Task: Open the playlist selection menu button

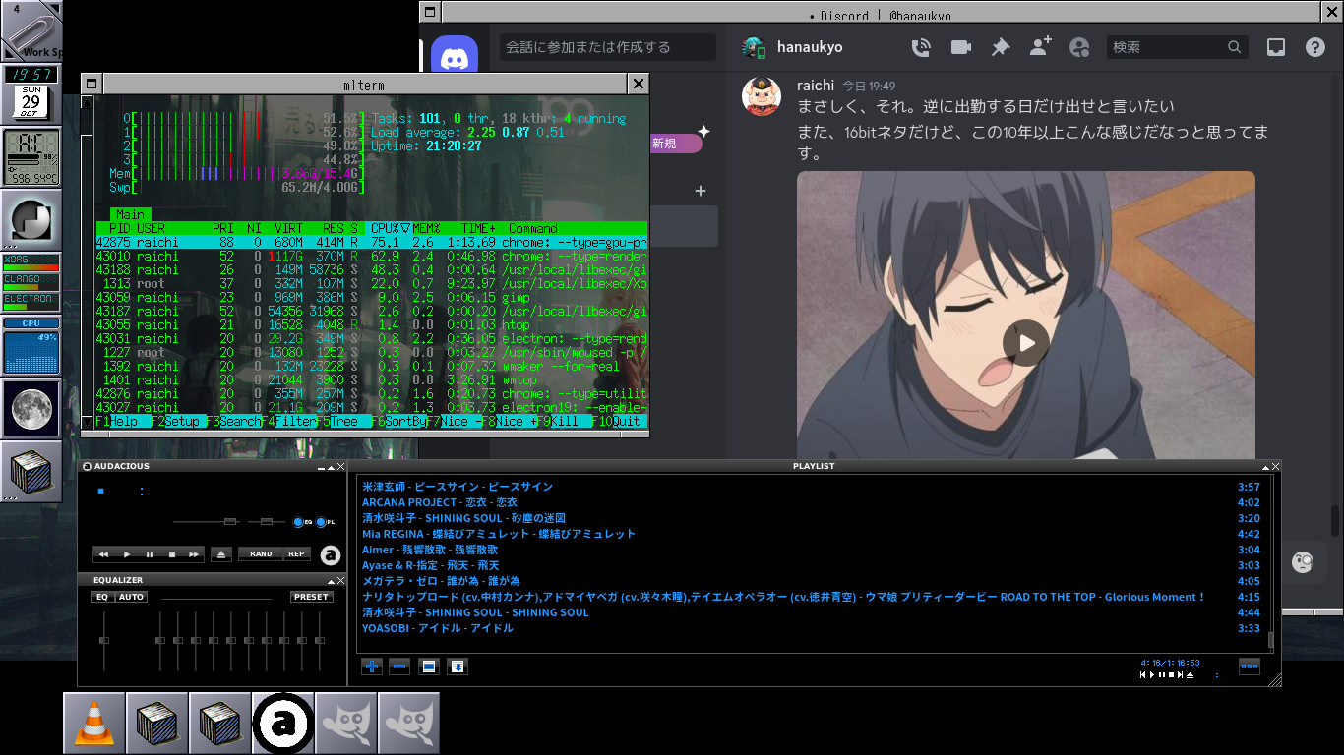Action: [x=428, y=667]
